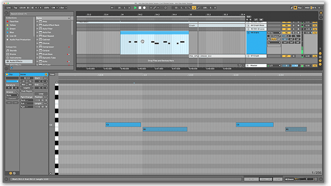The width and height of the screenshot is (331, 186).
Task: Open the All Ins input type dropdown
Action: point(274,32)
